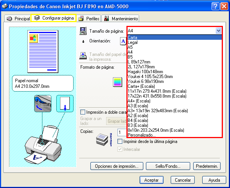
Task: Pick A5 in the page size list
Action: click(174, 47)
